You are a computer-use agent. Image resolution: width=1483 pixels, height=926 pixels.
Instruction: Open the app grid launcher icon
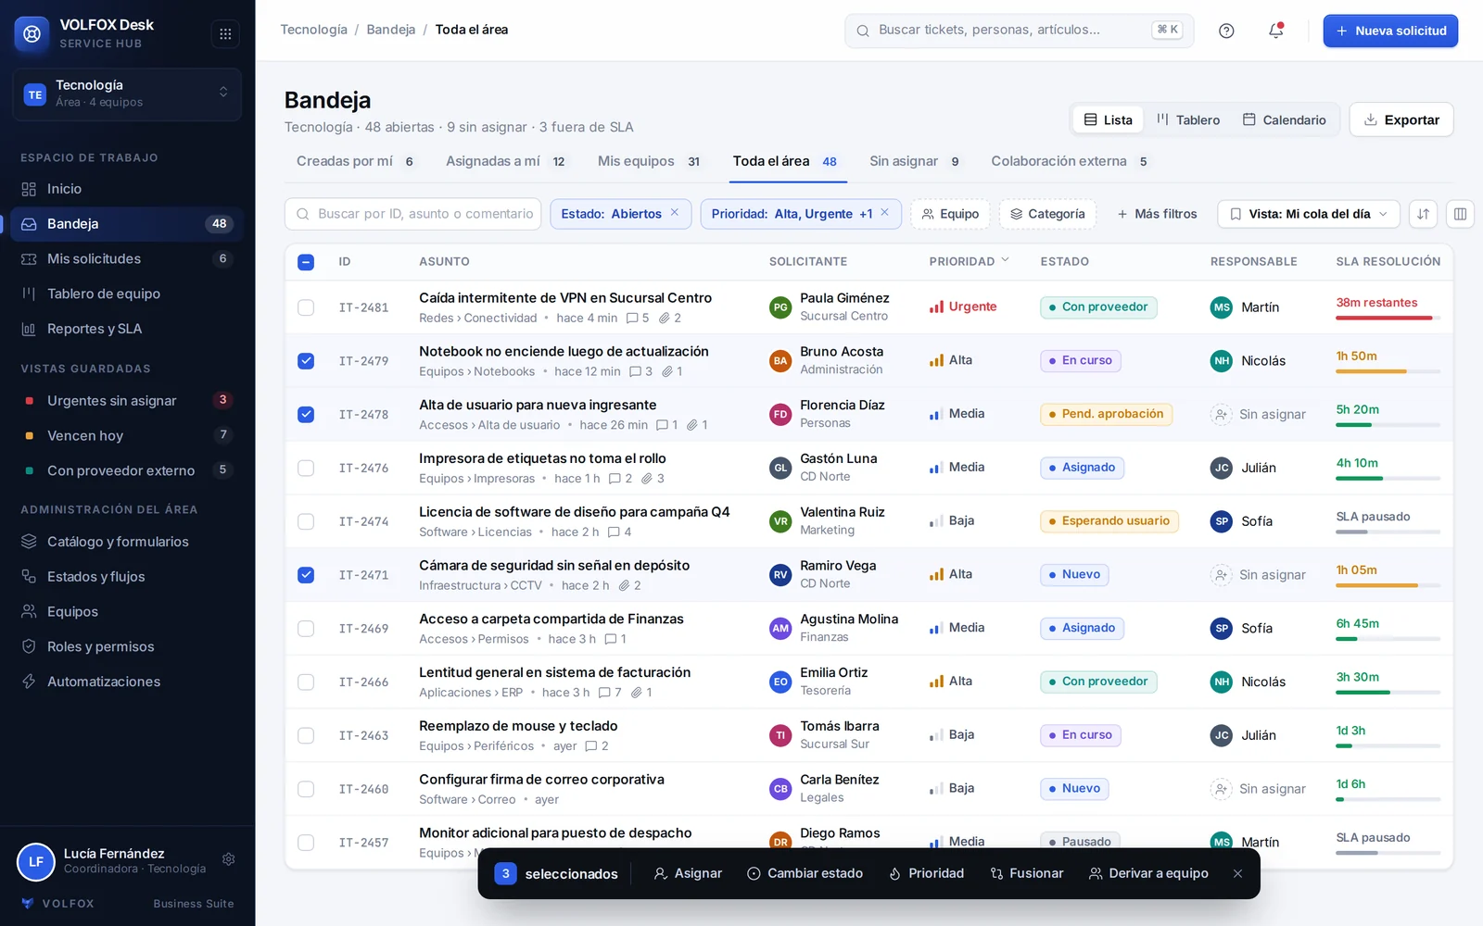pyautogui.click(x=225, y=34)
